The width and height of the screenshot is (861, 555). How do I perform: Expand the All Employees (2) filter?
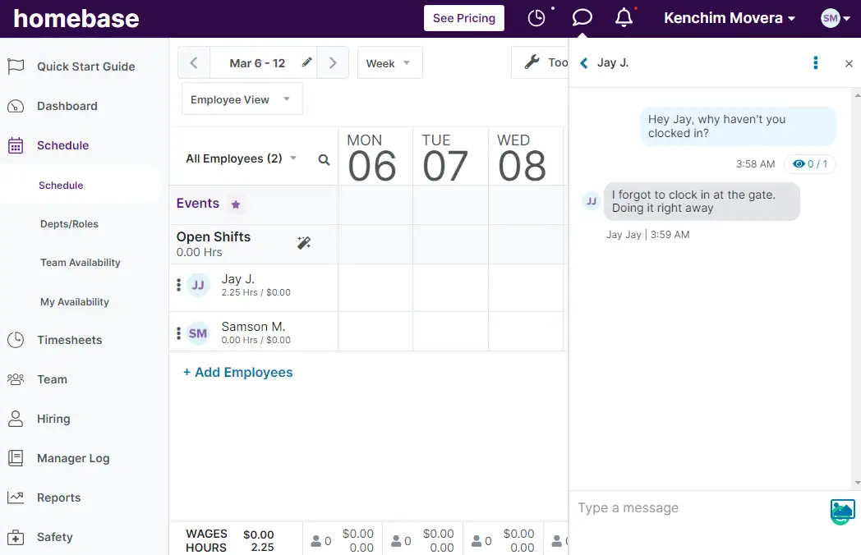pyautogui.click(x=241, y=158)
